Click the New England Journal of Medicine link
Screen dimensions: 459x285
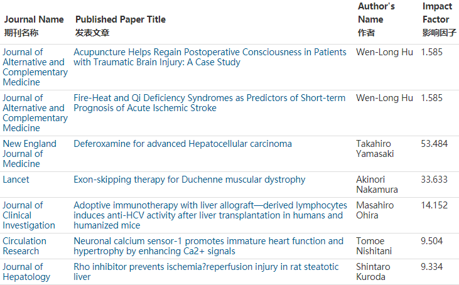(x=30, y=154)
